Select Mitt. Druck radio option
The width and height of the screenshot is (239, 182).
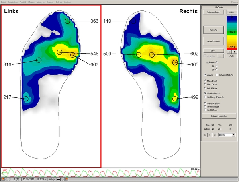pos(205,84)
